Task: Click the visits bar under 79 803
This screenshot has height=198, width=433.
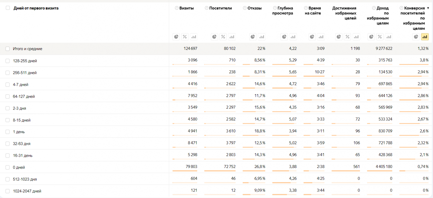Action: pyautogui.click(x=185, y=171)
